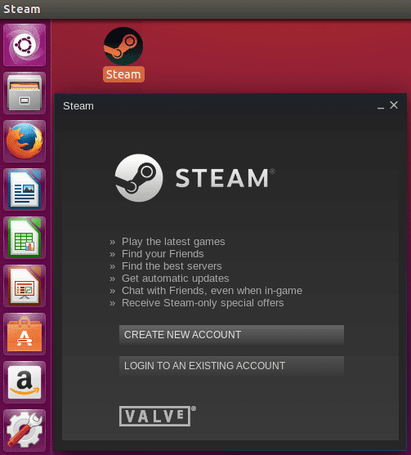Launch LibreOffice Impress presentation icon
This screenshot has height=455, width=411.
coord(25,286)
